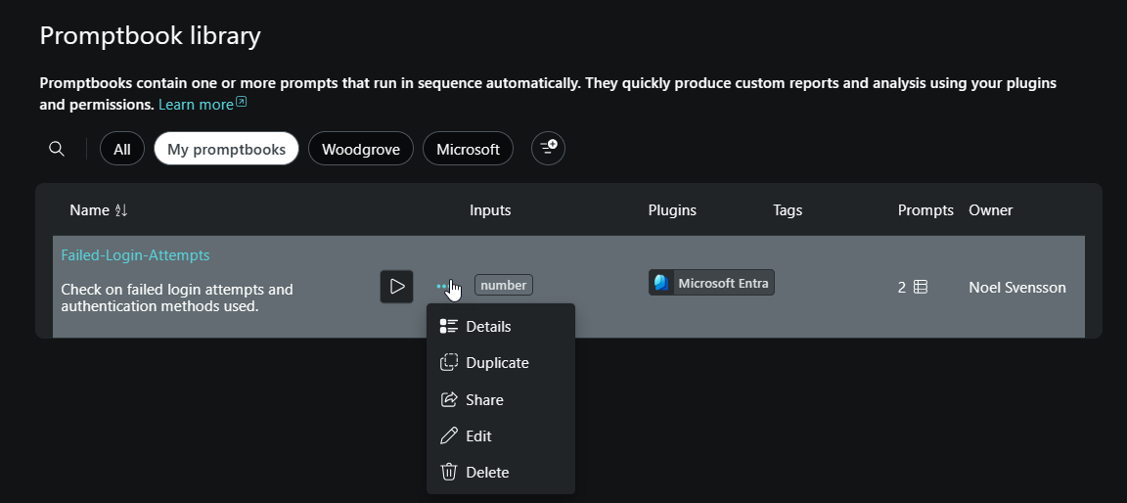Click the prompts count table icon
This screenshot has width=1127, height=503.
tap(920, 287)
